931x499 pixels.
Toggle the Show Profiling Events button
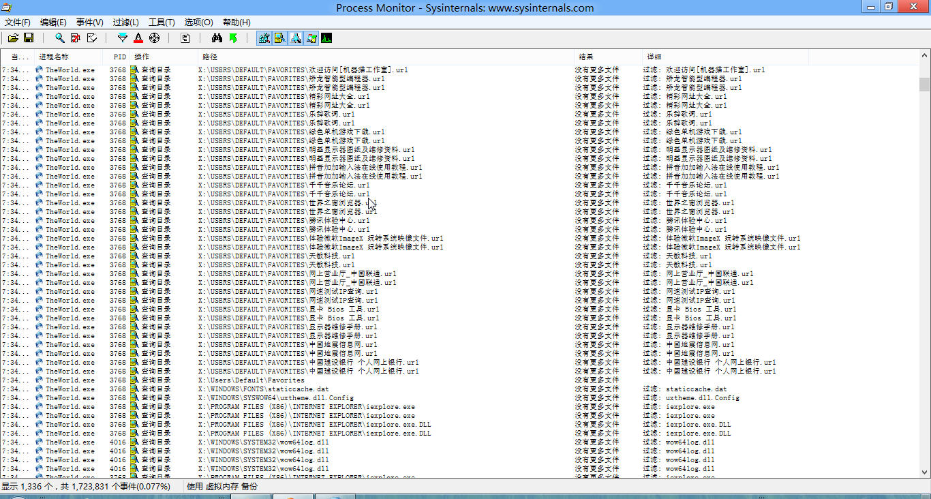click(327, 38)
